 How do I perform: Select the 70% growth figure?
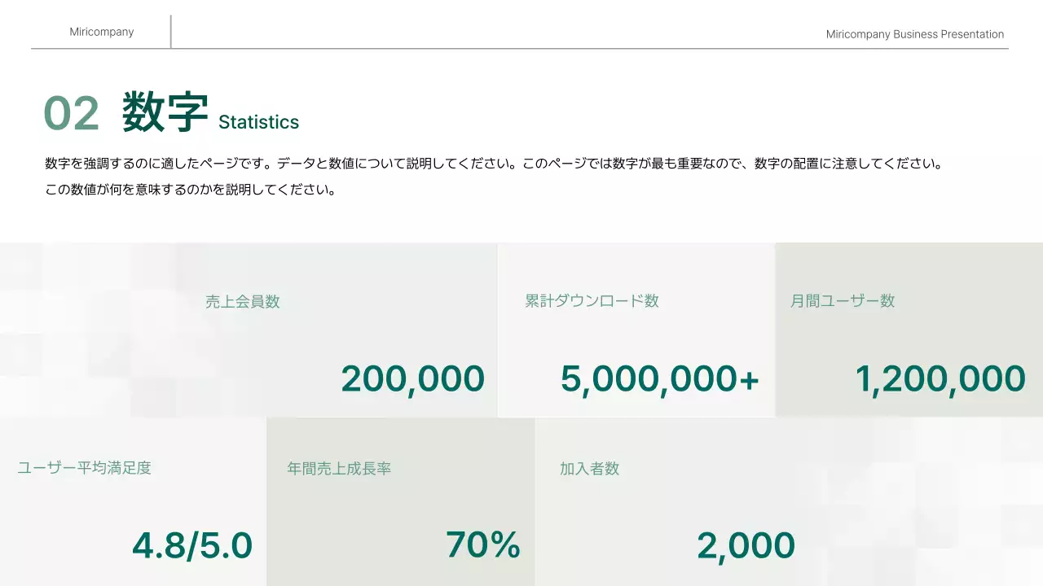482,545
